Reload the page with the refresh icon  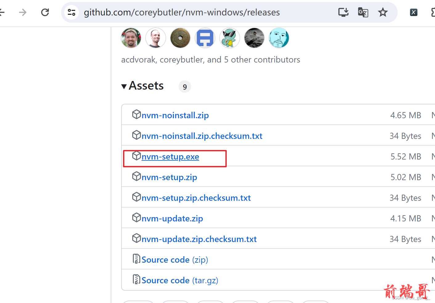pos(45,12)
